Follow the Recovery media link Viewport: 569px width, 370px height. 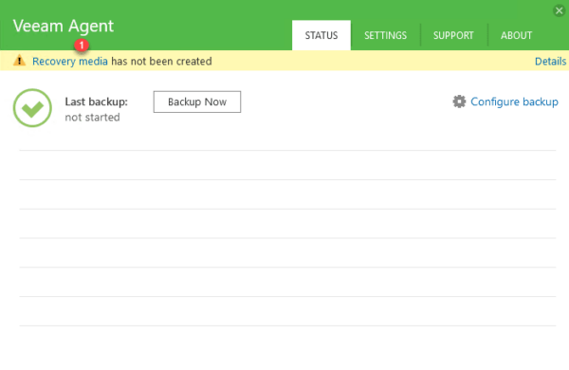70,62
